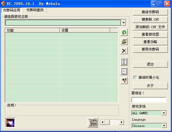Viewport: 172px width, 132px height.
Task: Click the 基地址 input field
Action: (149, 100)
